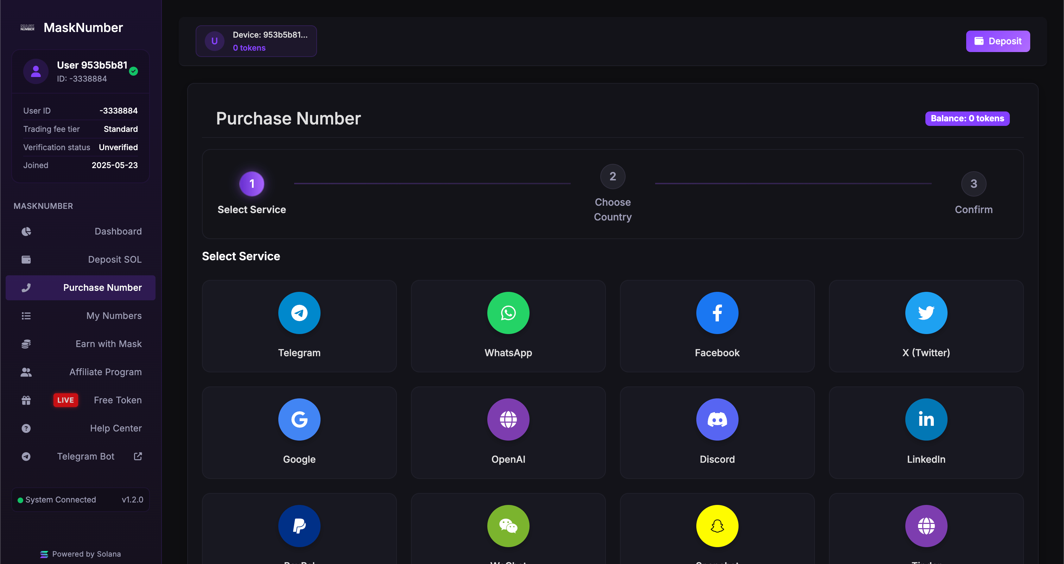Click the Affiliate Program people icon
The image size is (1064, 564).
click(26, 372)
